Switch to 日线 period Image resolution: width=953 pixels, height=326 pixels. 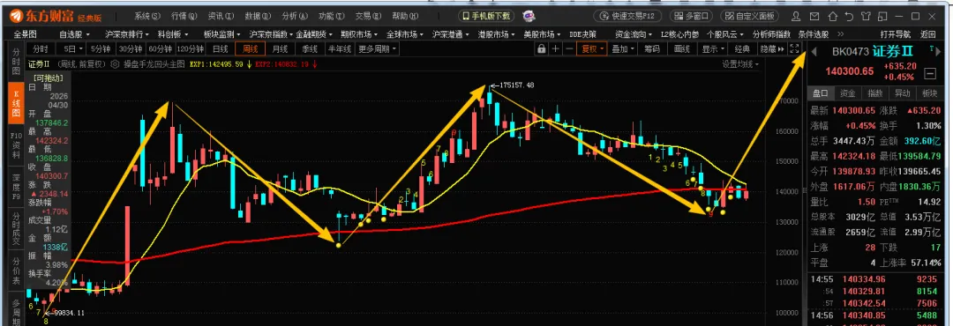(220, 49)
